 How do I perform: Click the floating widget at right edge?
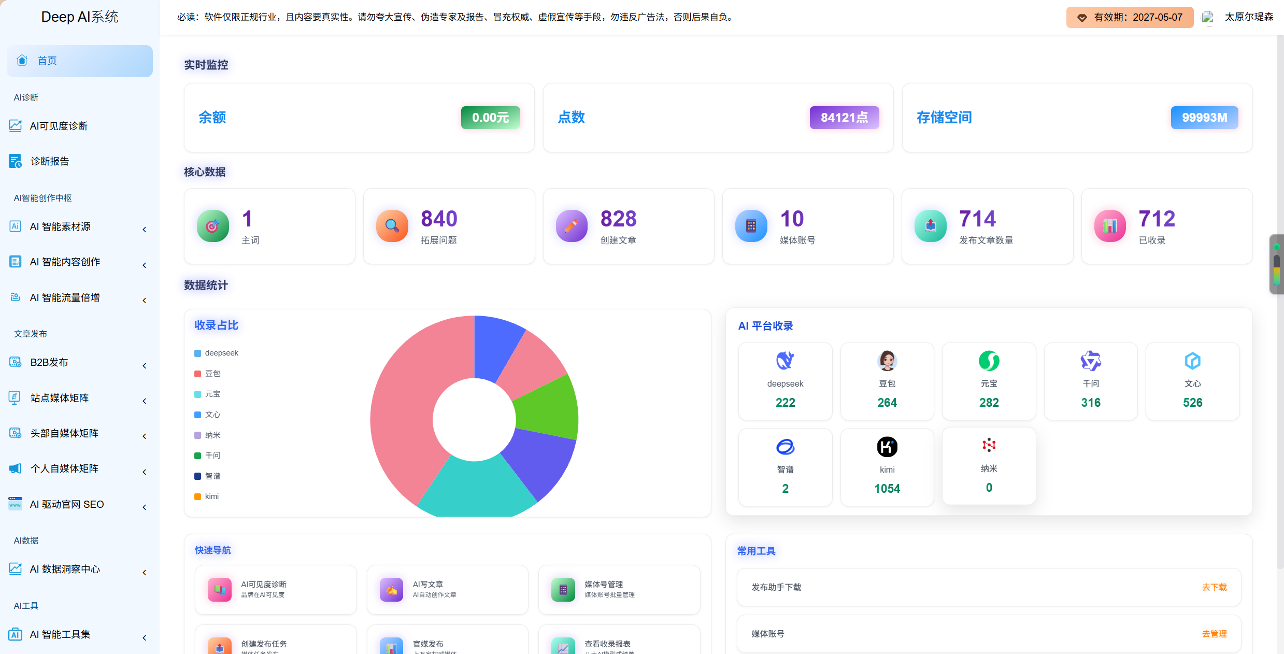coord(1277,264)
